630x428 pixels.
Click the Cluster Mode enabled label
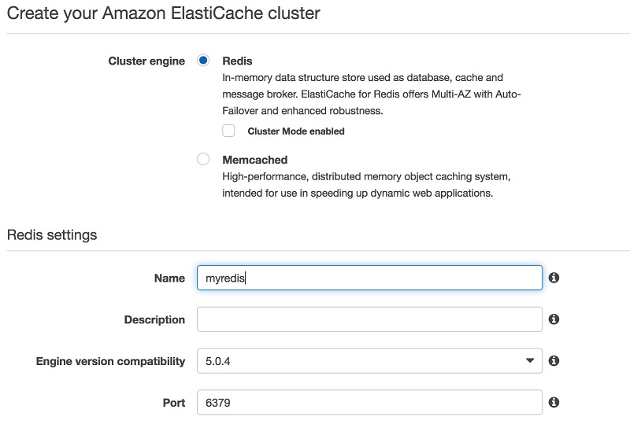click(x=296, y=131)
